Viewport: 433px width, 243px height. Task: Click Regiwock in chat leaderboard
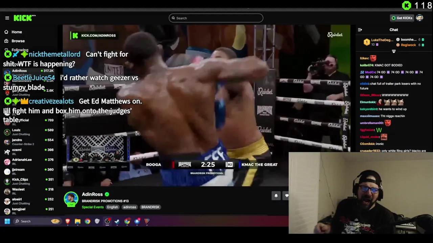(x=408, y=45)
